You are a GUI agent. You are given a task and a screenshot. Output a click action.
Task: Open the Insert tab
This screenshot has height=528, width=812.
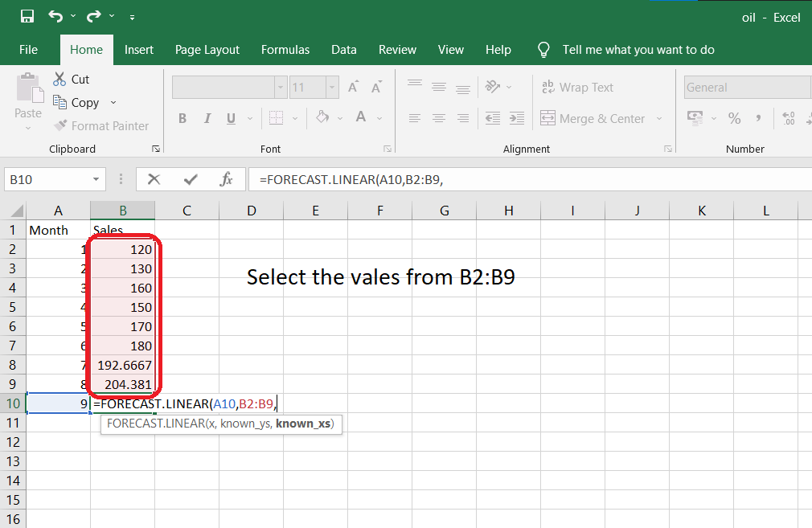139,49
